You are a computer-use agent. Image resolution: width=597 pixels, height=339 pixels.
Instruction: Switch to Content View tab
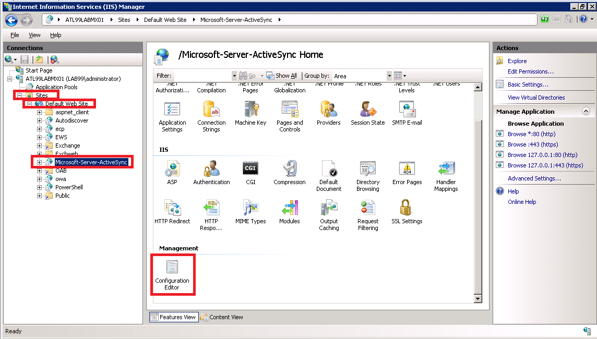222,317
